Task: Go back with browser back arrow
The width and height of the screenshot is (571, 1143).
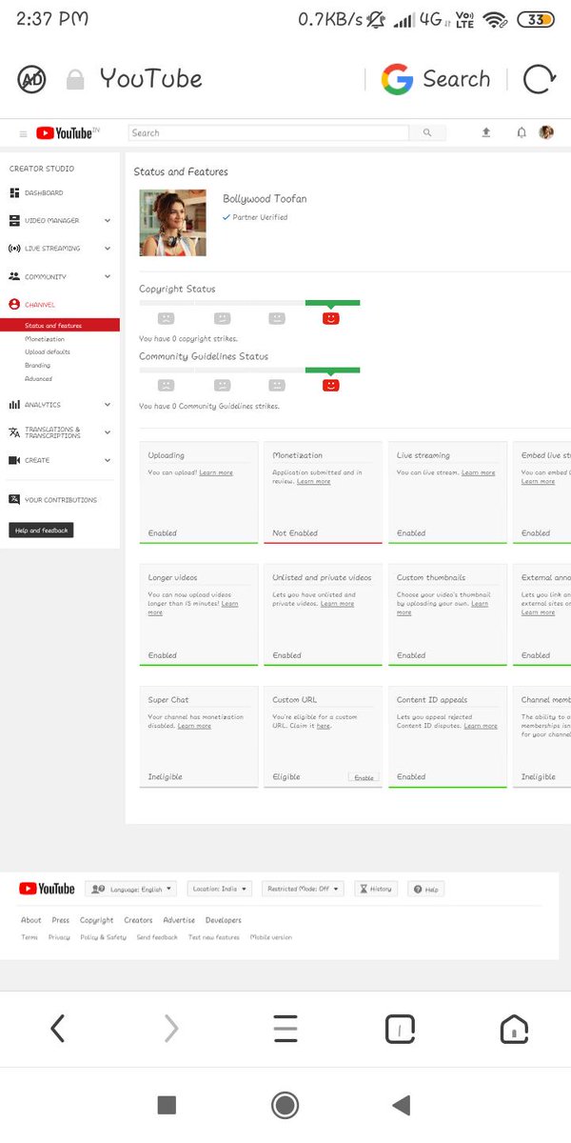Action: coord(57,1028)
